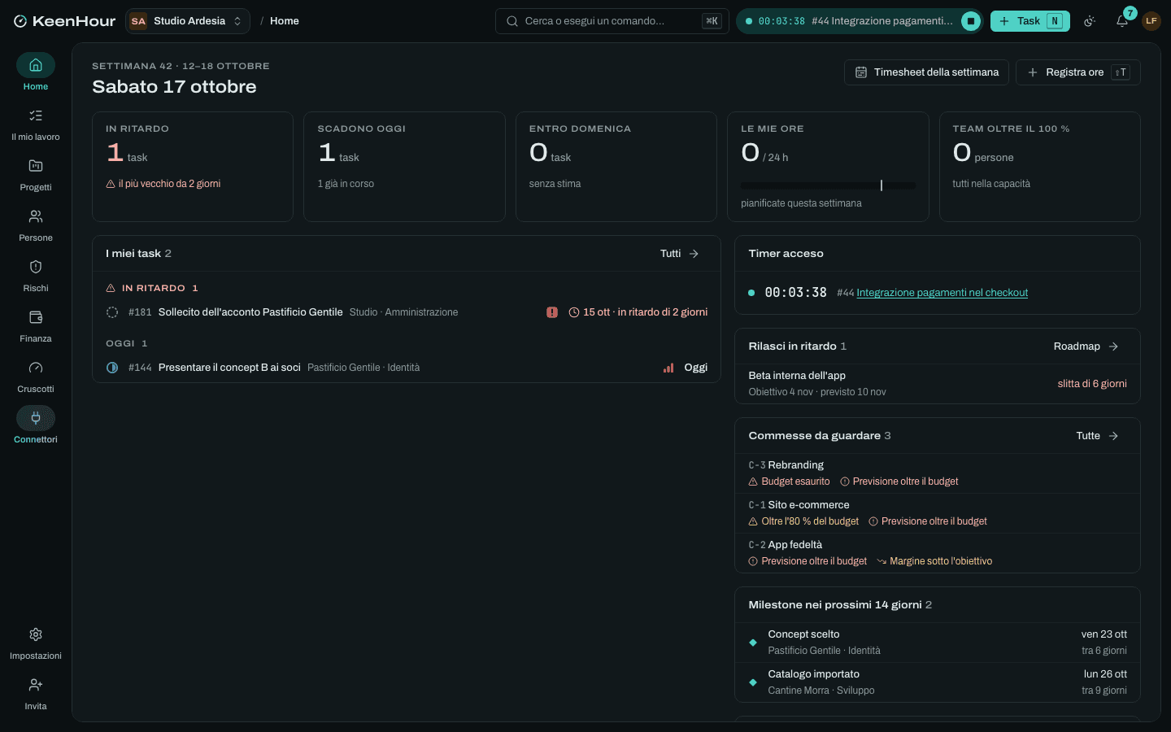Open commessa C-2 App fedeltà

pos(938,553)
